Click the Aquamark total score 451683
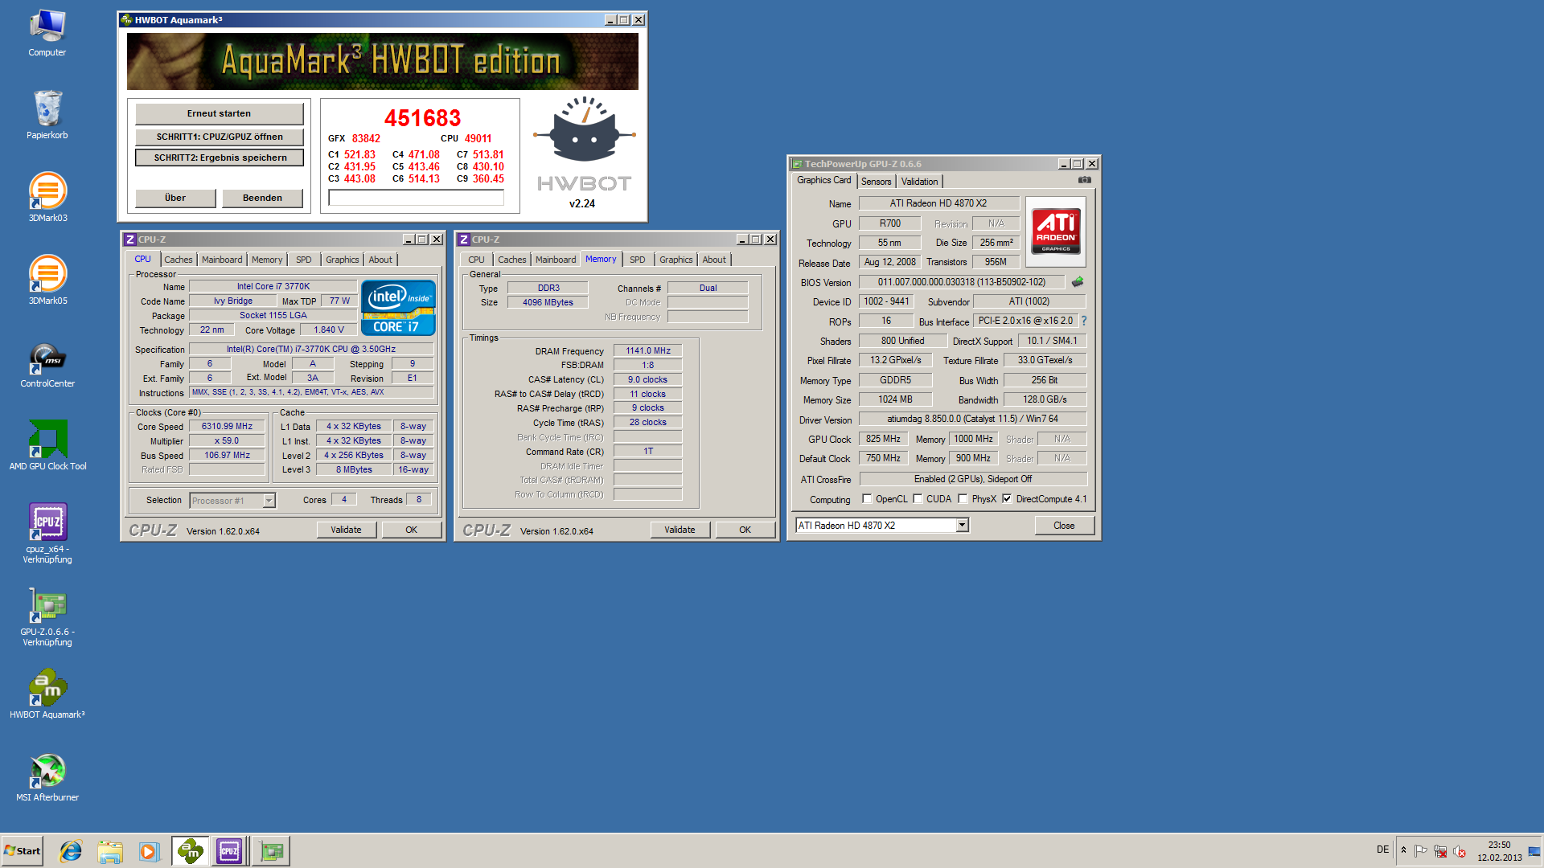 click(422, 118)
